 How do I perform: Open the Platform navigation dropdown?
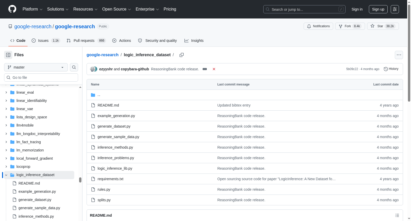coord(33,9)
